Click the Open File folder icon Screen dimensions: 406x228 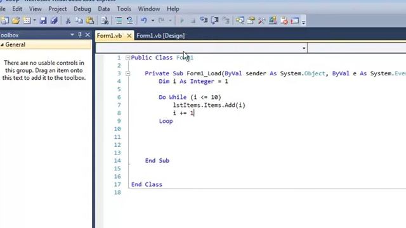coord(16,20)
